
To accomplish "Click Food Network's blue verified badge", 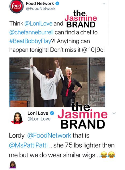I will tap(57, 3).
